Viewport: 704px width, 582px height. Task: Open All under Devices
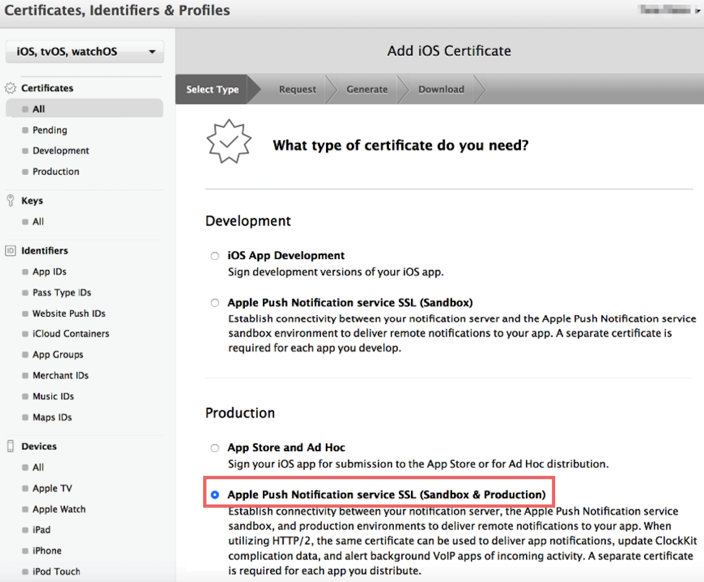[38, 468]
